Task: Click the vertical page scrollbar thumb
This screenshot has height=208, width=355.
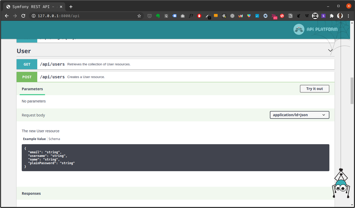Action: [352, 91]
